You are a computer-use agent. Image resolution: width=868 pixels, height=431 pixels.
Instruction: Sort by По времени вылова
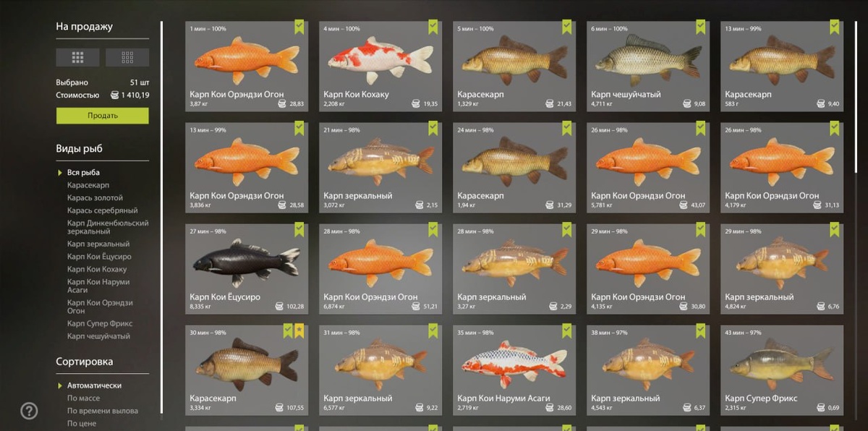coord(103,411)
